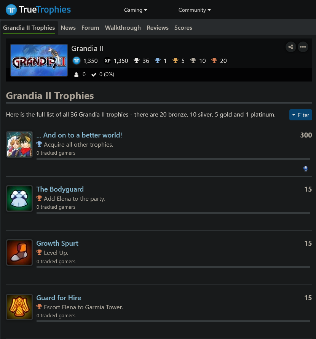
Task: Open the three-dots more options button
Action: click(x=303, y=47)
